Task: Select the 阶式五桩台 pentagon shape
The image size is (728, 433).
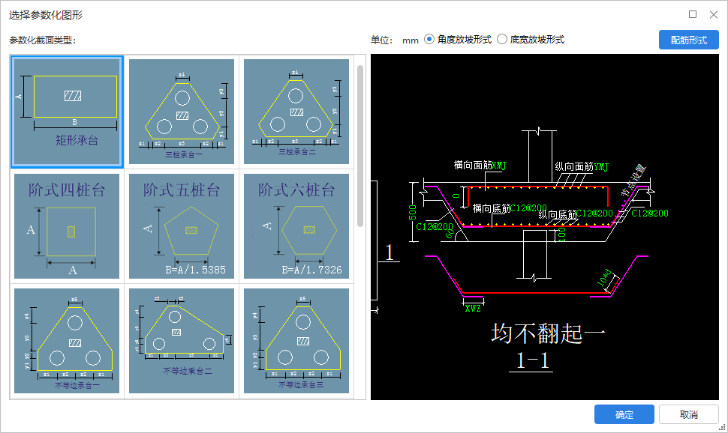Action: coord(182,226)
